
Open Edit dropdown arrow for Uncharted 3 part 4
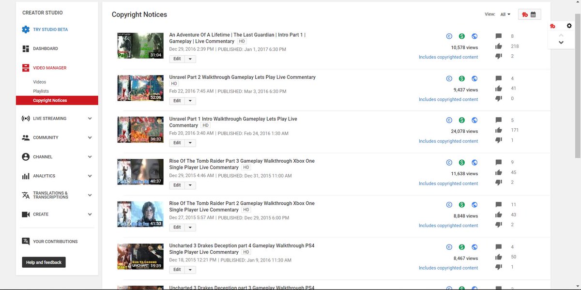coord(190,270)
